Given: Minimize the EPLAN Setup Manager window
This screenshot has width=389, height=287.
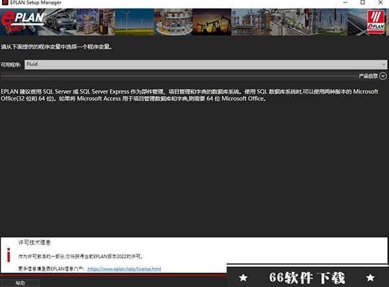Looking at the screenshot, I should 345,3.
